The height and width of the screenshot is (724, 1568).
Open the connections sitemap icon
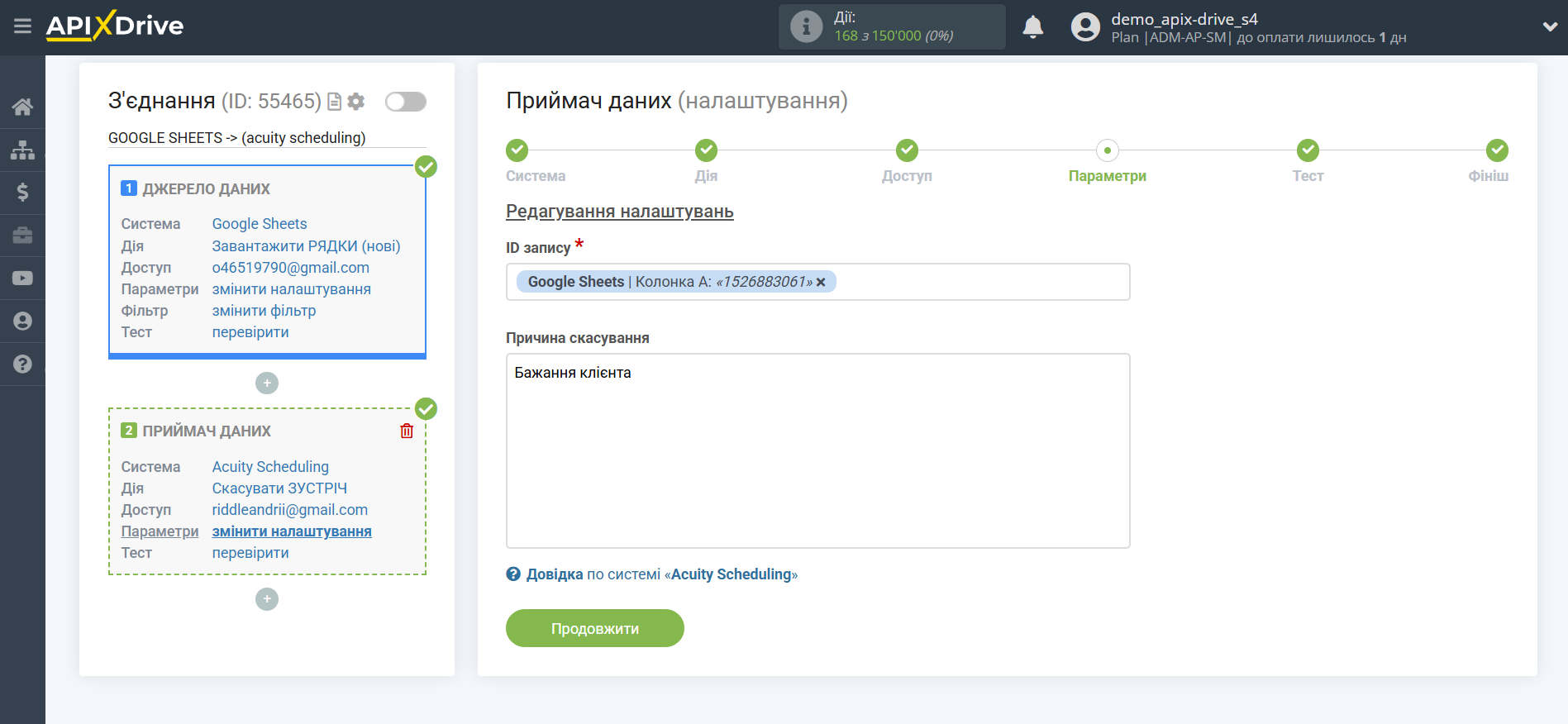22,150
